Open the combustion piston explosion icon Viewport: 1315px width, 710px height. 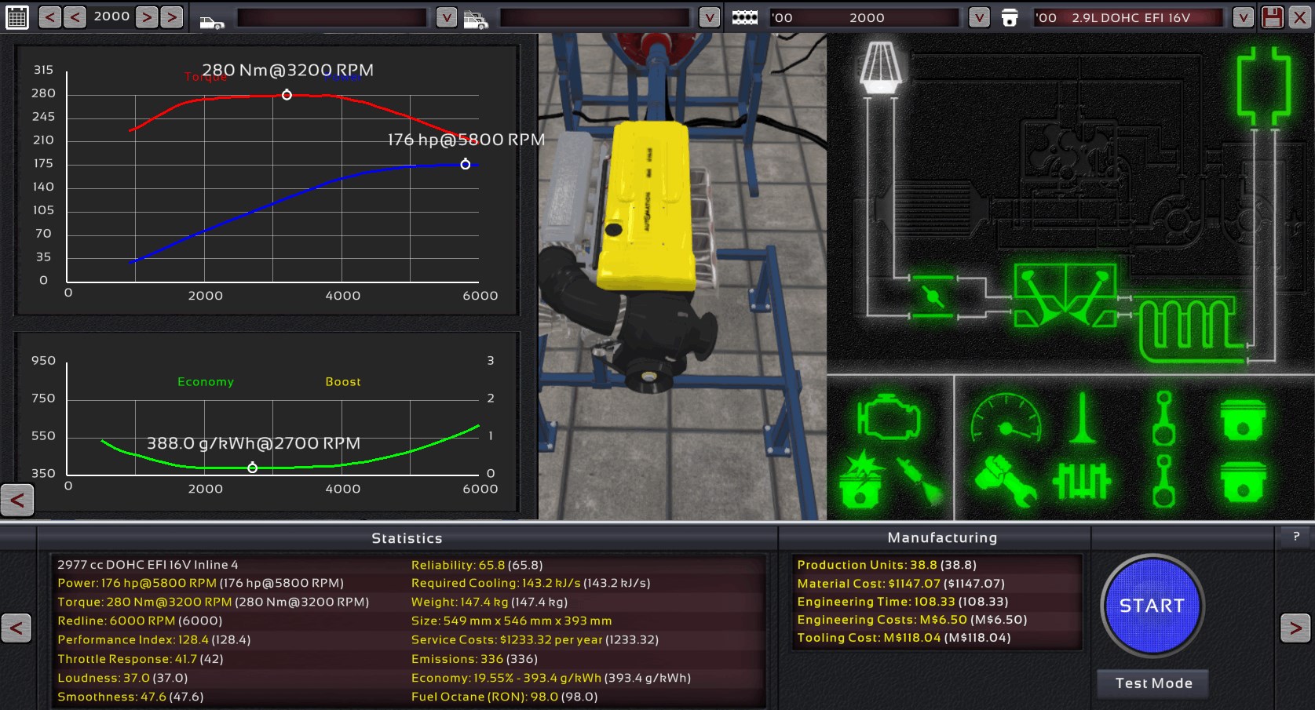tap(861, 479)
